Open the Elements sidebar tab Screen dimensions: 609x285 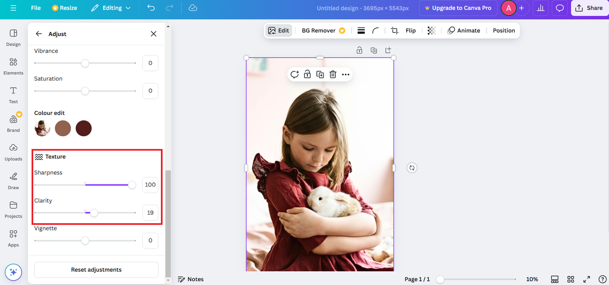(x=13, y=66)
